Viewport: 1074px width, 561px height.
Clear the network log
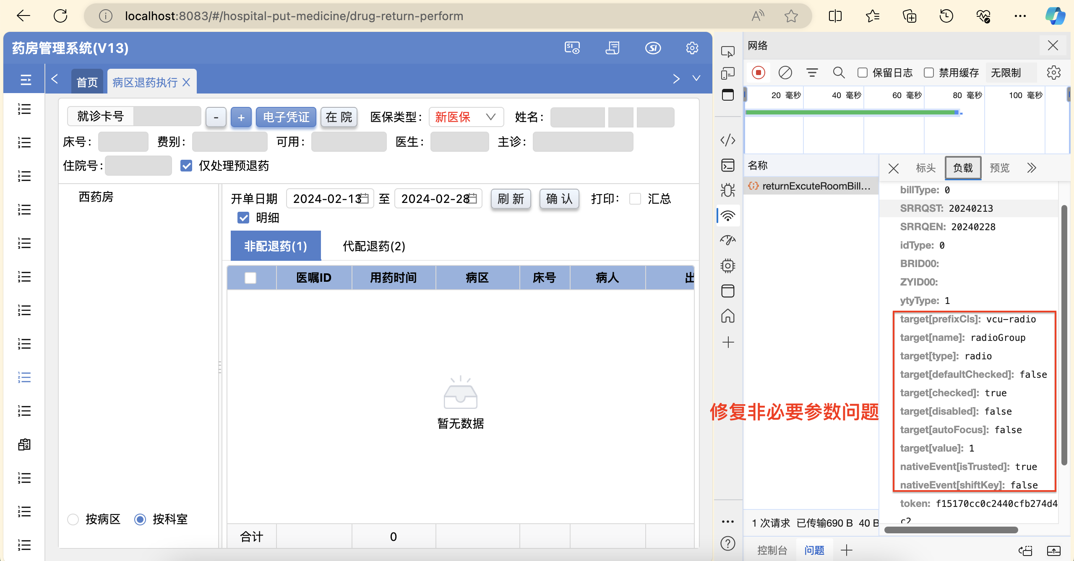point(785,73)
